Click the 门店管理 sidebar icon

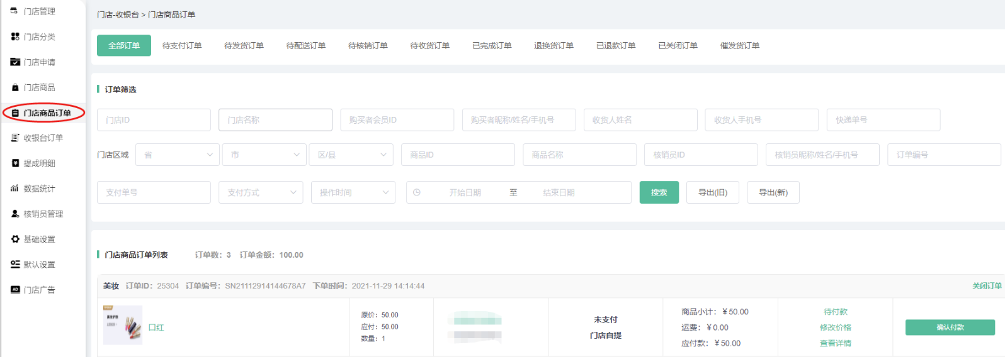15,11
